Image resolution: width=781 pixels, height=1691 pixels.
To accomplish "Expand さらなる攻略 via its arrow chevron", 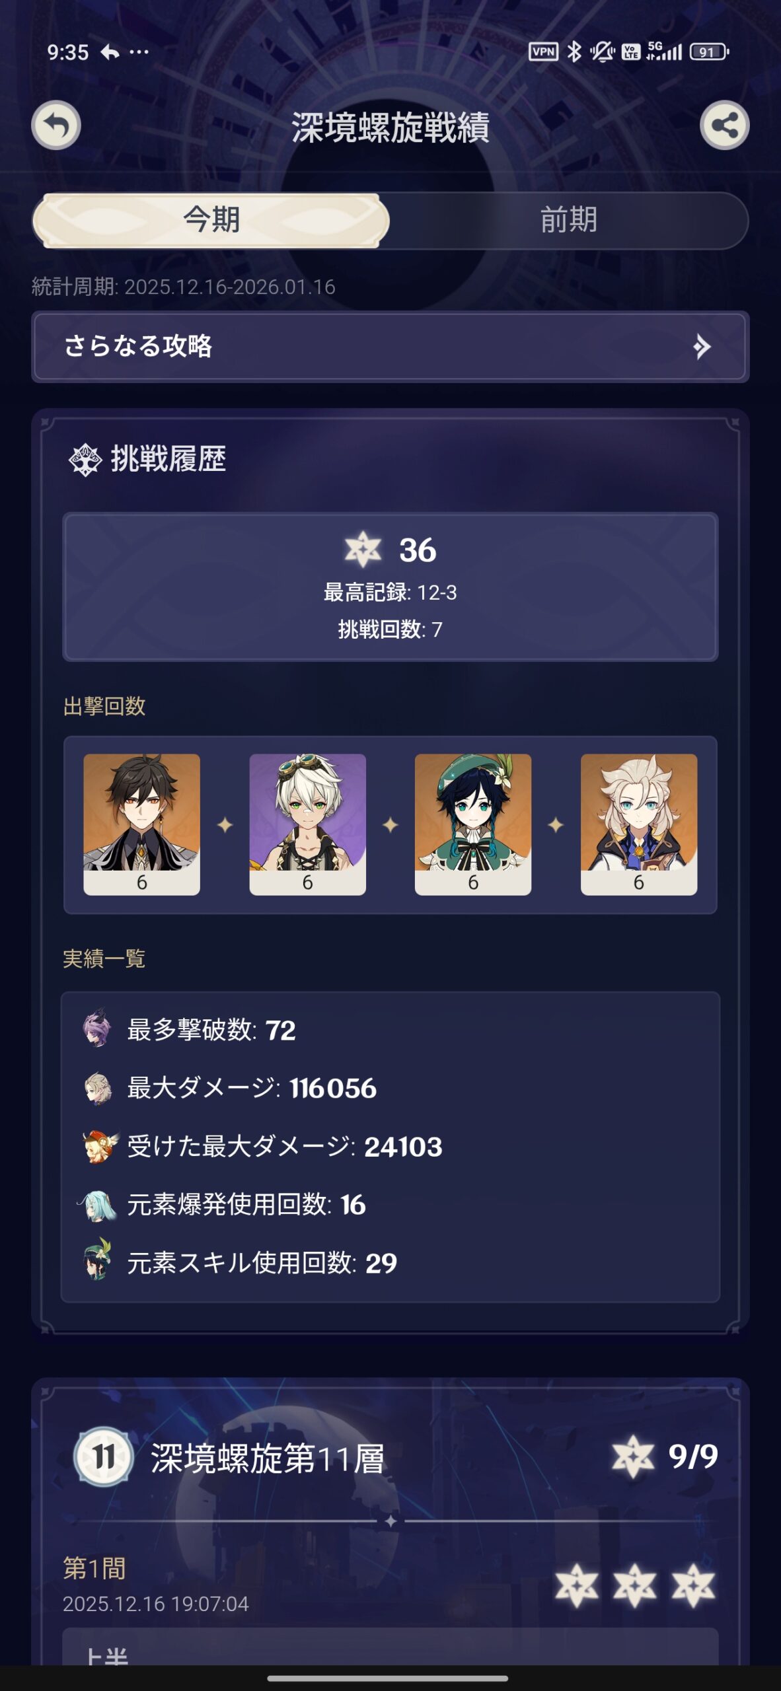I will click(702, 346).
